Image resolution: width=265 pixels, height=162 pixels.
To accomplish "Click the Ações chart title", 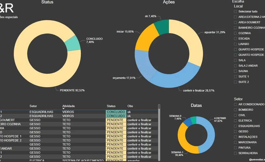I will pos(169,2).
